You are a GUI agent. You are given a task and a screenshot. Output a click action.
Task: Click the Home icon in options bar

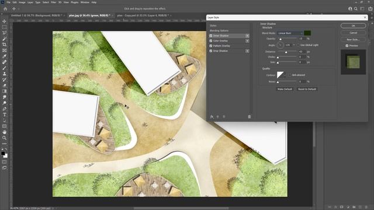(5, 9)
